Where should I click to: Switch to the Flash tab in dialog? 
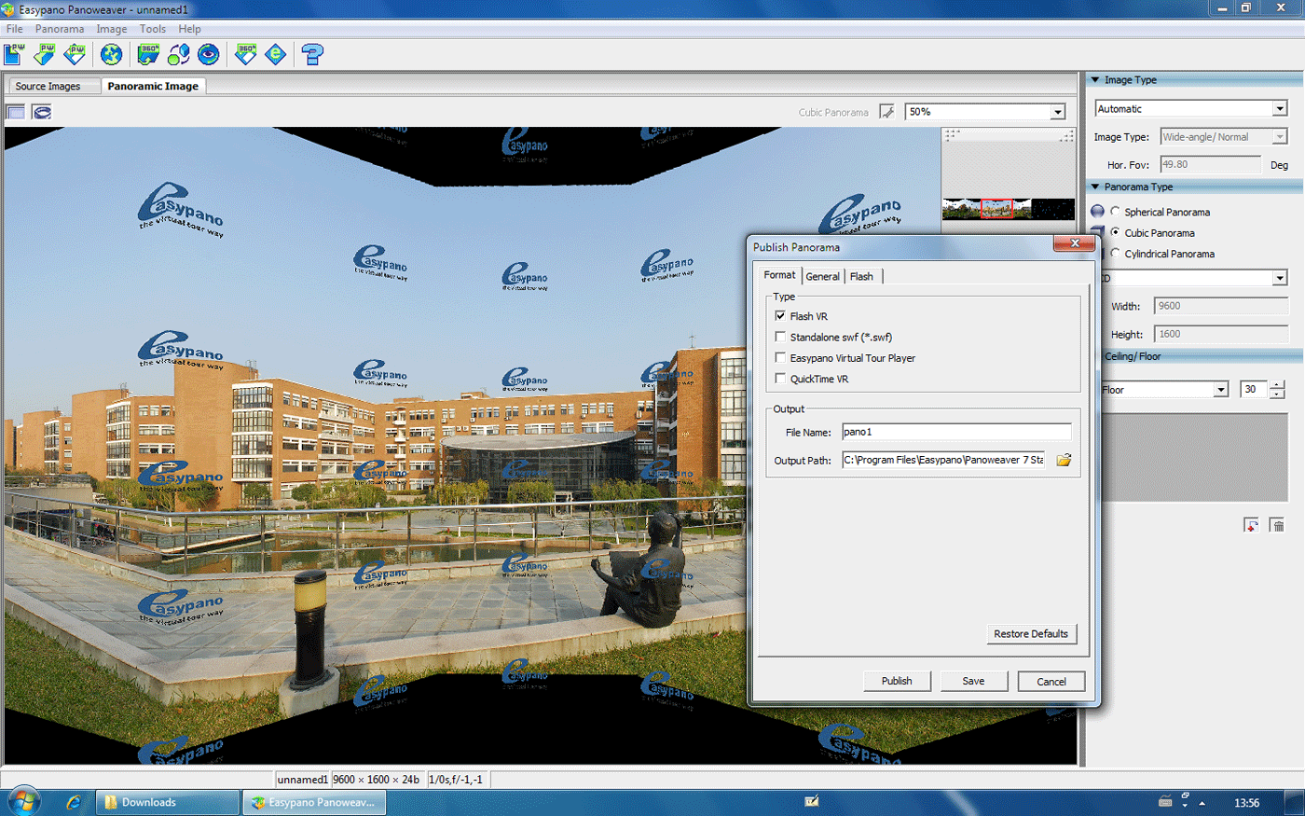(862, 276)
